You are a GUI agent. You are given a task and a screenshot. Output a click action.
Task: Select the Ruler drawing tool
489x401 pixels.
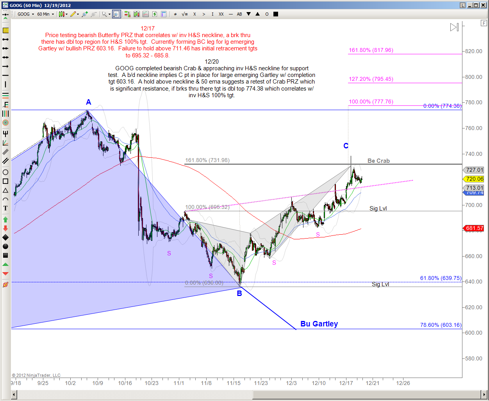click(5, 30)
